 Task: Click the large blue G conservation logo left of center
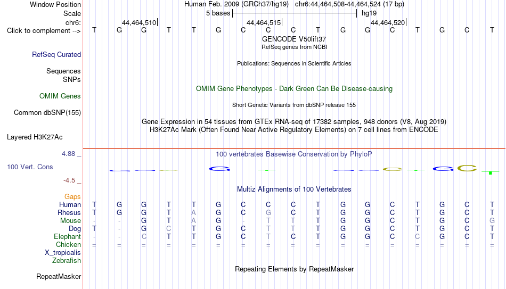(x=219, y=168)
